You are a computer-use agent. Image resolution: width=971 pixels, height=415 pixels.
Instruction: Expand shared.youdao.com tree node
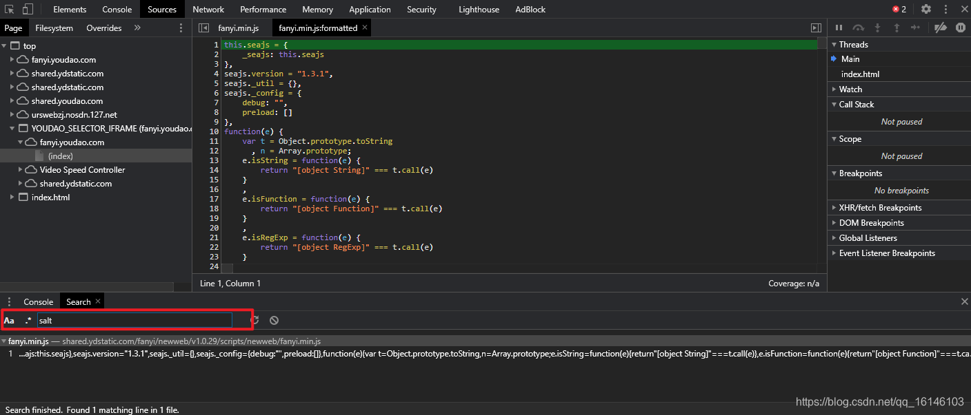pos(12,101)
